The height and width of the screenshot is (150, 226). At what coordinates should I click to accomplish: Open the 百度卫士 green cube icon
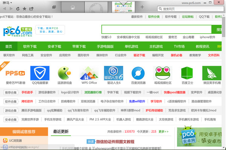tap(187, 73)
